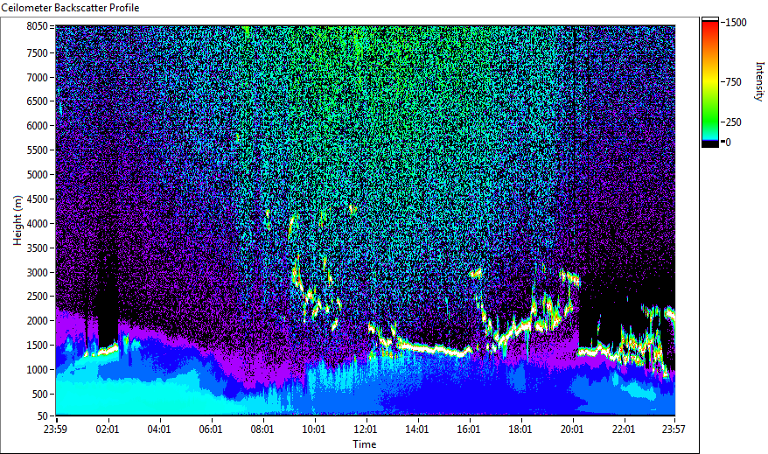768x454 pixels.
Task: Click the 10:01 time tick label
Action: pyautogui.click(x=314, y=430)
